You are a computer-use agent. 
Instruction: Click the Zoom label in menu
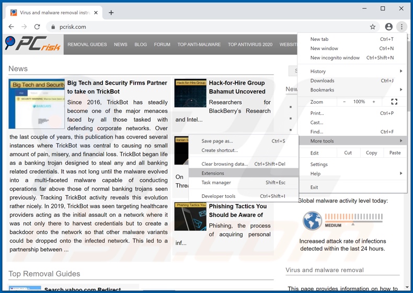[317, 102]
